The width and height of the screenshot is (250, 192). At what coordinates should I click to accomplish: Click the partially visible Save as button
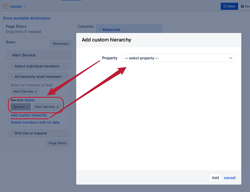tap(244, 6)
